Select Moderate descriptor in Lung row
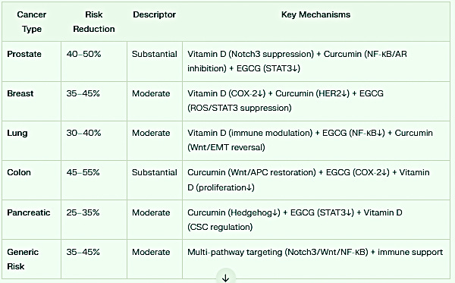This screenshot has width=455, height=283. point(151,133)
